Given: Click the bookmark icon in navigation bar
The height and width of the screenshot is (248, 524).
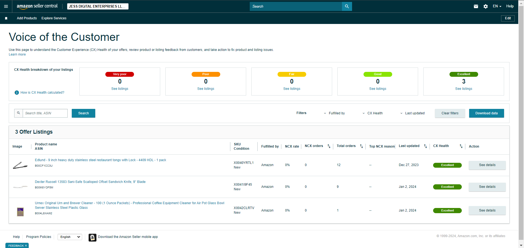Looking at the screenshot, I should 6,18.
